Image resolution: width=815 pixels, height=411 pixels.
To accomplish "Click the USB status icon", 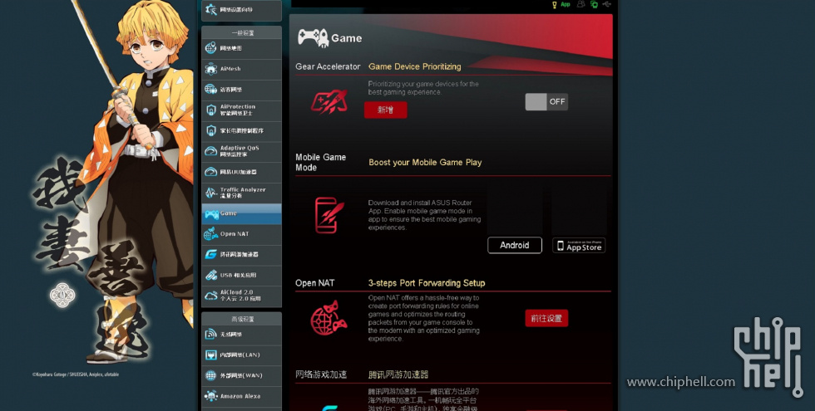I will click(607, 4).
